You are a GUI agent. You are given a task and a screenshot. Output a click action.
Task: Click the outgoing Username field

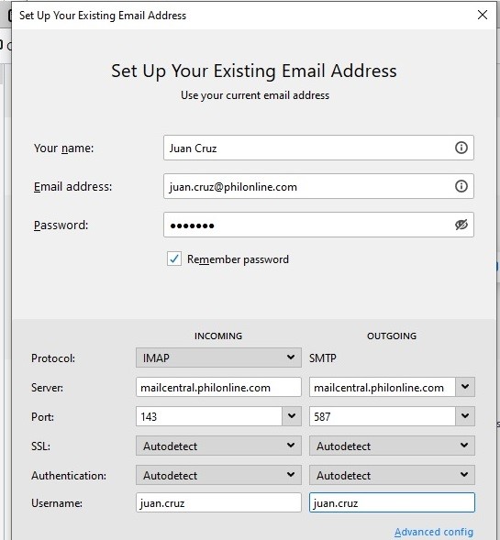(392, 502)
